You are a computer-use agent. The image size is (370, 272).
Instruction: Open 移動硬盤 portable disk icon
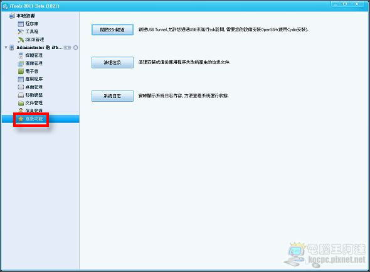tap(21, 95)
